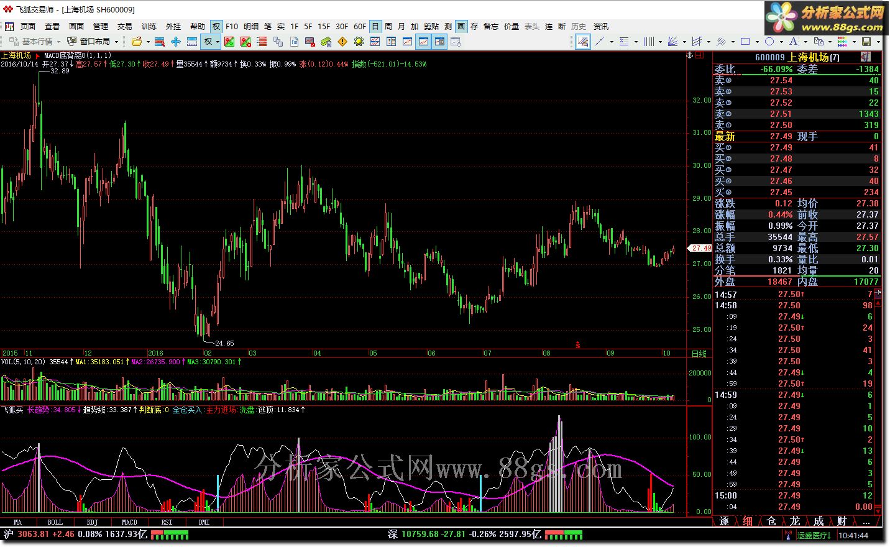
Task: Click the 资讯 news button
Action: [x=601, y=26]
